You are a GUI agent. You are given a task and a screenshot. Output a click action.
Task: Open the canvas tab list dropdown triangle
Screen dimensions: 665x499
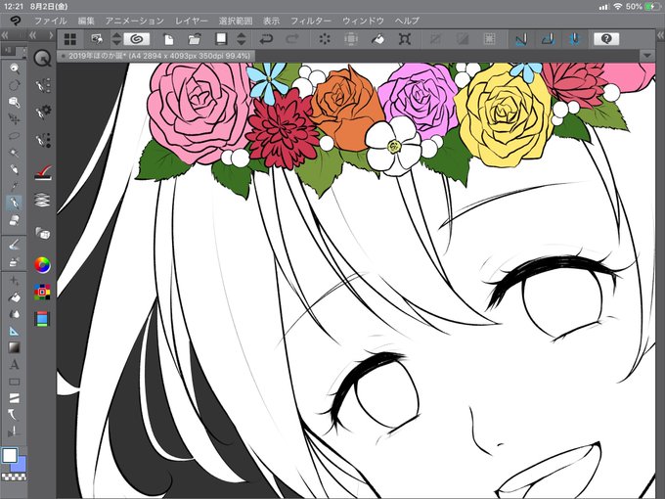click(x=646, y=56)
